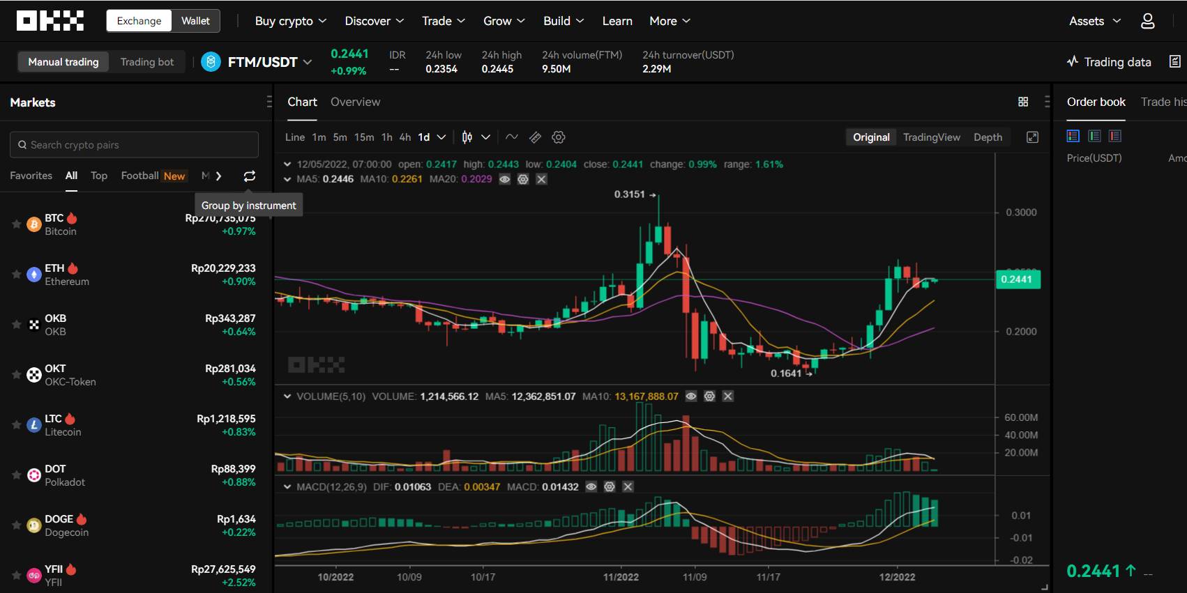This screenshot has width=1187, height=593.
Task: Set chart interval to 15m
Action: click(x=364, y=137)
